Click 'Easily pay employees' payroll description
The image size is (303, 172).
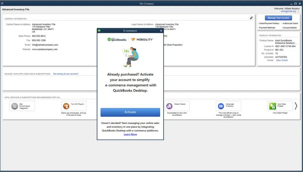coord(74,114)
